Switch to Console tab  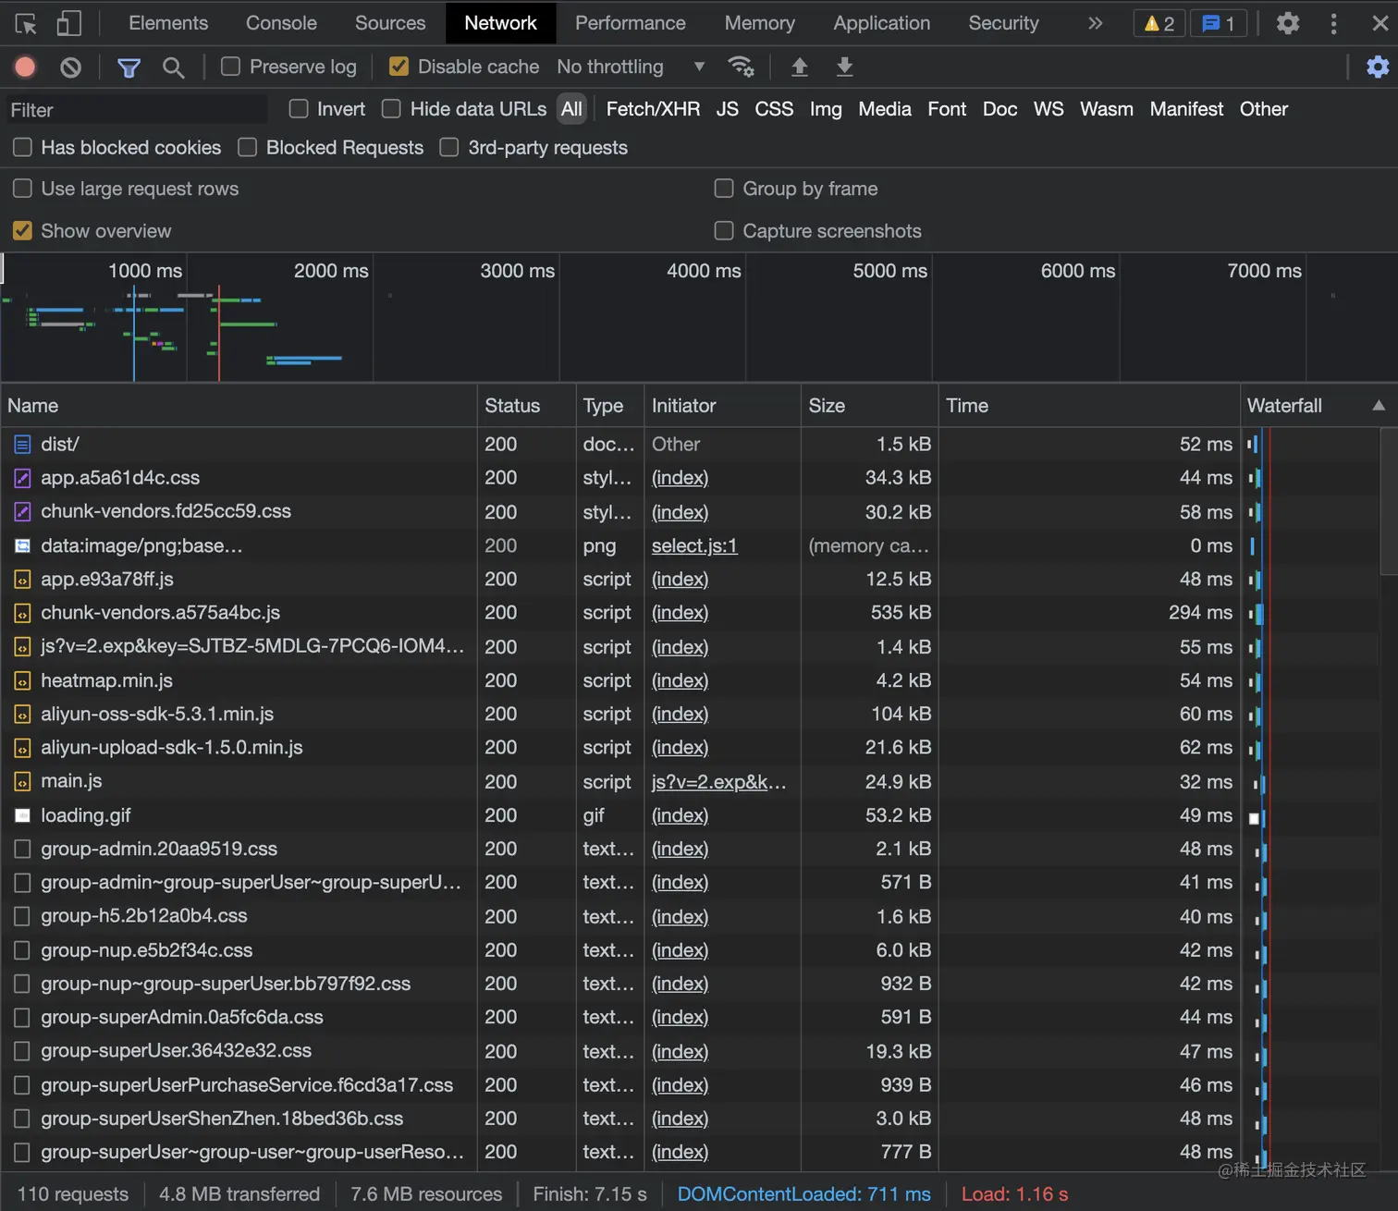pos(281,23)
